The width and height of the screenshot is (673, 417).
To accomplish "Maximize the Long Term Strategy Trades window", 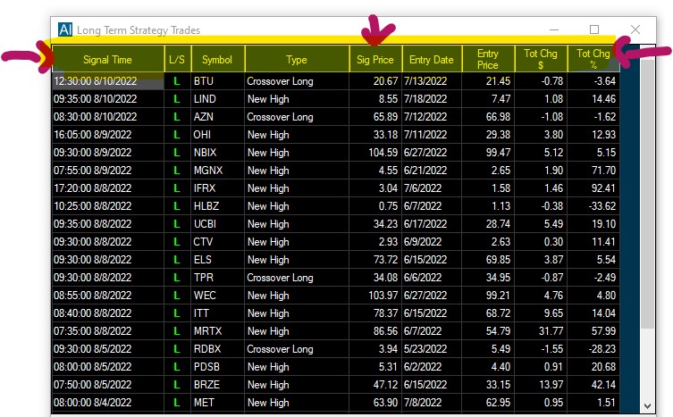I will click(594, 29).
